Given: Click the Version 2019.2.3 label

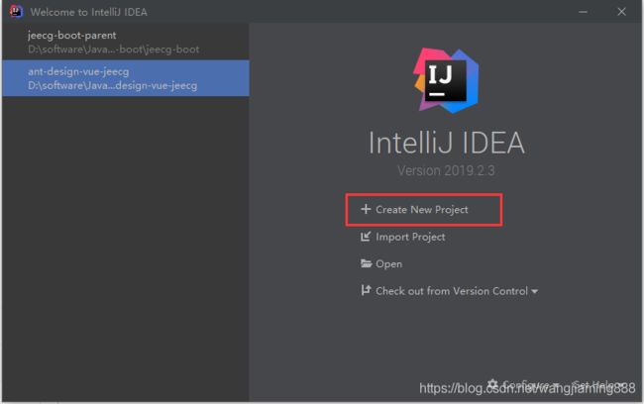Looking at the screenshot, I should 446,170.
